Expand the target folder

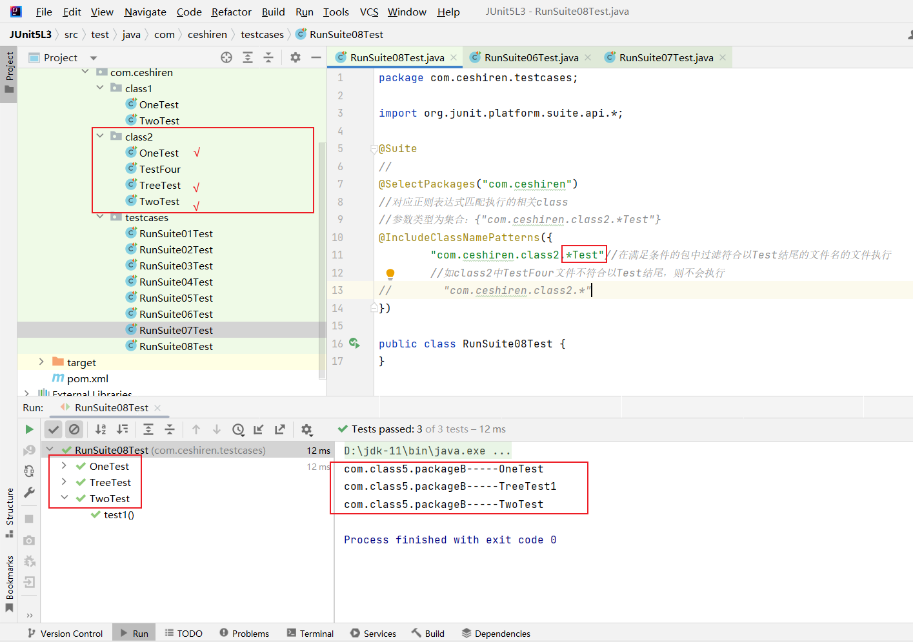click(x=41, y=362)
